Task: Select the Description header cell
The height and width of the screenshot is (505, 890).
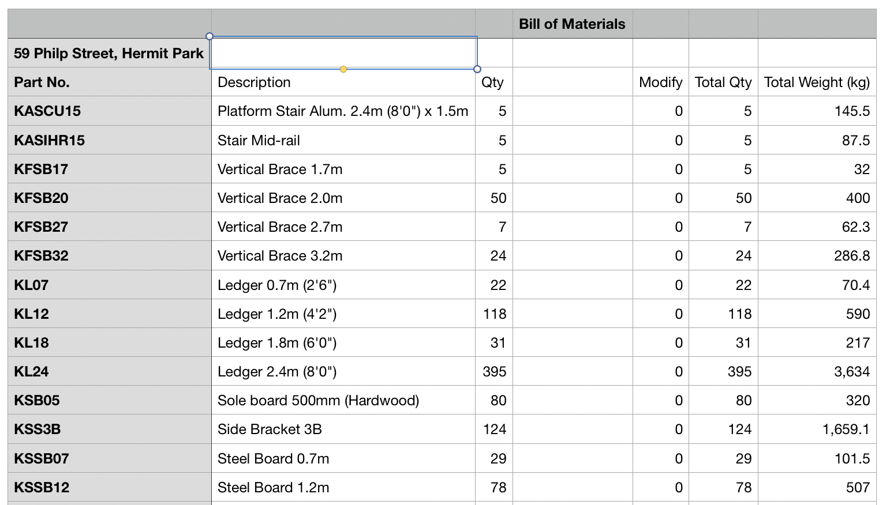Action: pyautogui.click(x=343, y=82)
